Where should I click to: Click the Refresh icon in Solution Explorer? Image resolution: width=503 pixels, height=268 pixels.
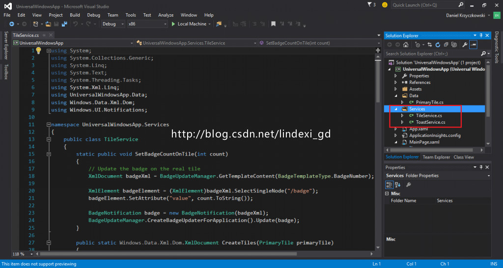coord(438,45)
